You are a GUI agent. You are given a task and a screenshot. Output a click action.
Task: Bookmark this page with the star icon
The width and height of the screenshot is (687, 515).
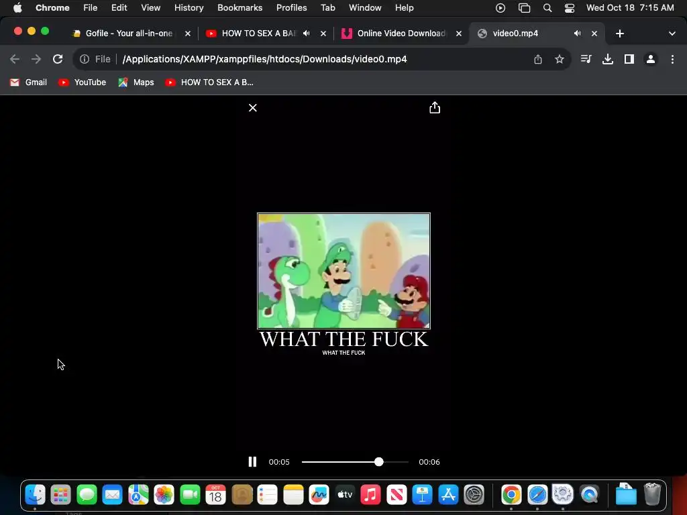[559, 59]
